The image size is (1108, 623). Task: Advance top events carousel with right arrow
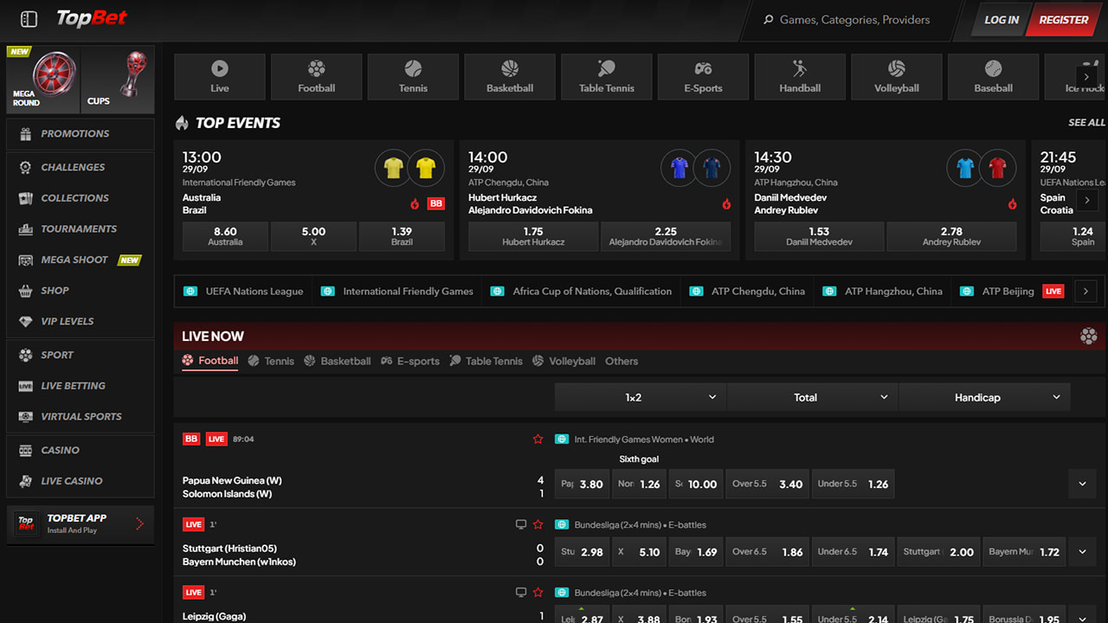pos(1087,201)
